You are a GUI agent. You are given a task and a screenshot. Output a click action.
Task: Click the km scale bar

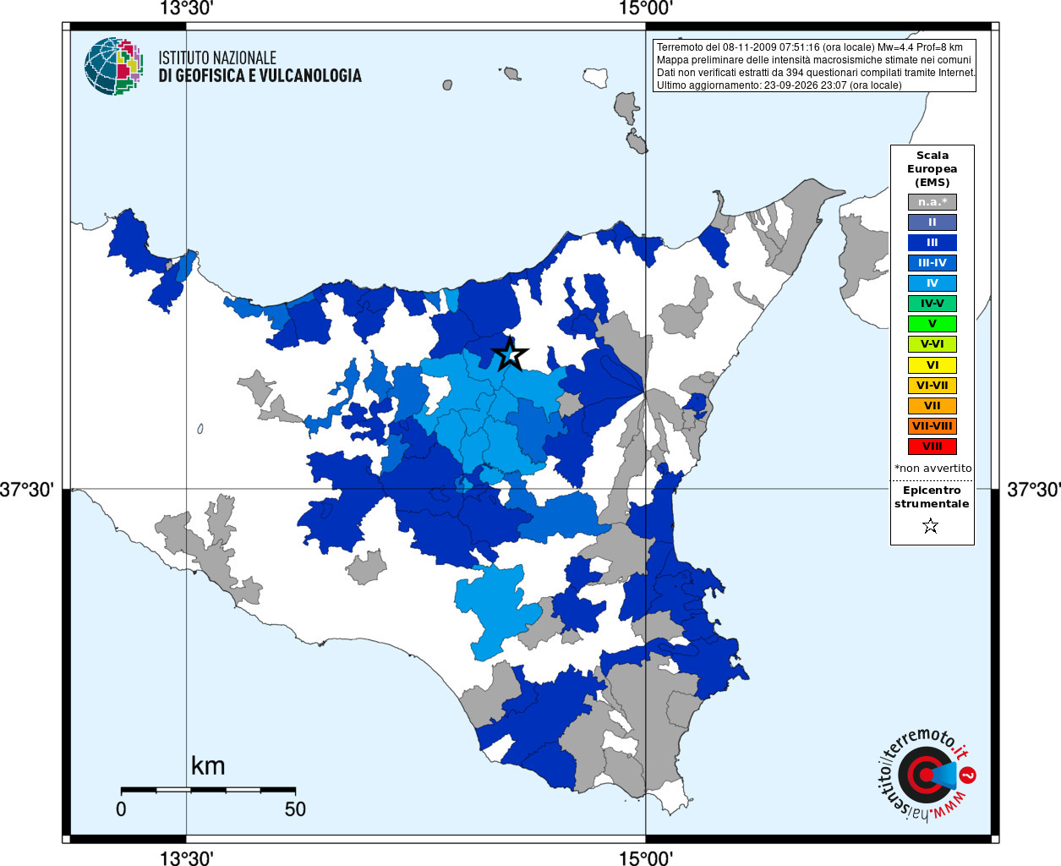tap(208, 790)
